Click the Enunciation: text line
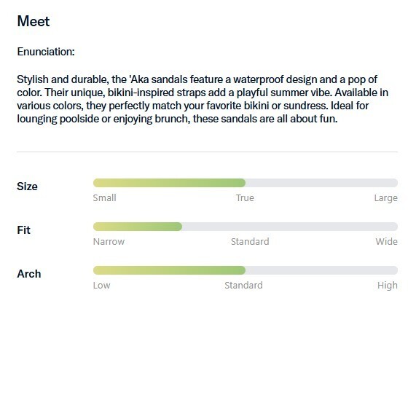The width and height of the screenshot is (416, 408). tap(46, 52)
